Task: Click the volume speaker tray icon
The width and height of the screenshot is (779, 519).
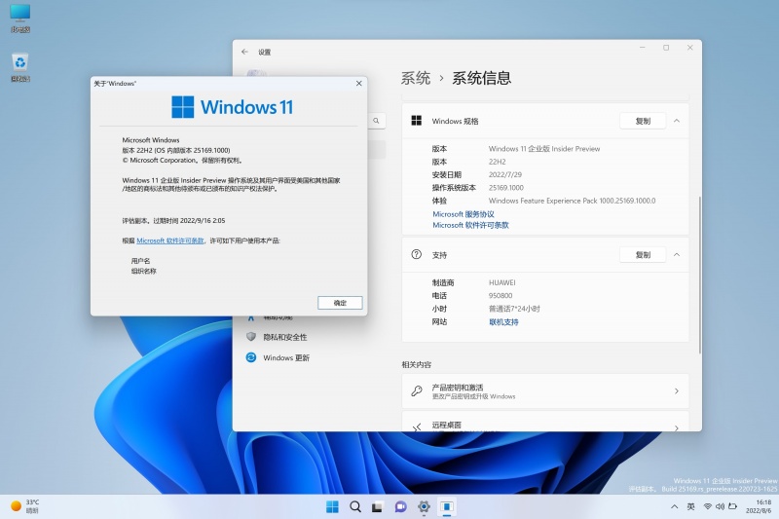Action: (x=720, y=506)
